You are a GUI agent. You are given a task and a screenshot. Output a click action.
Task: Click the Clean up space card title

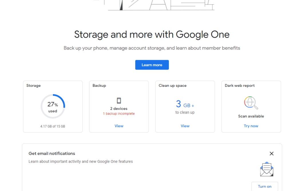[x=173, y=86]
